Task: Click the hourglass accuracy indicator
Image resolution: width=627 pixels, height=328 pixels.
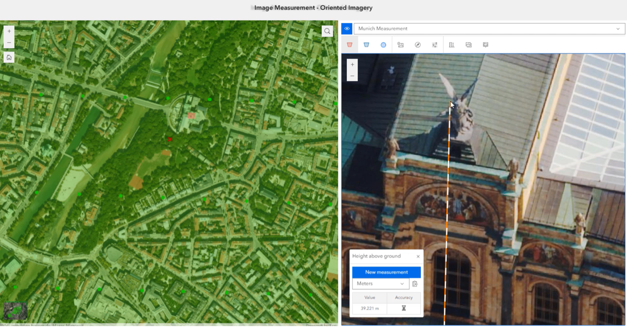Action: 404,308
